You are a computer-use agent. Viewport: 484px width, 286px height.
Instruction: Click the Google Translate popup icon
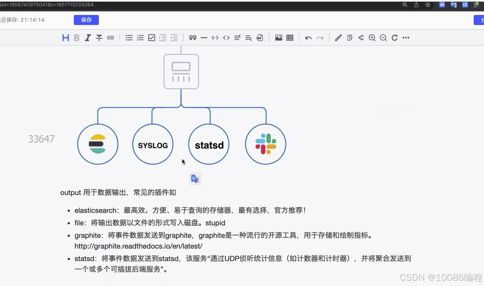195,179
